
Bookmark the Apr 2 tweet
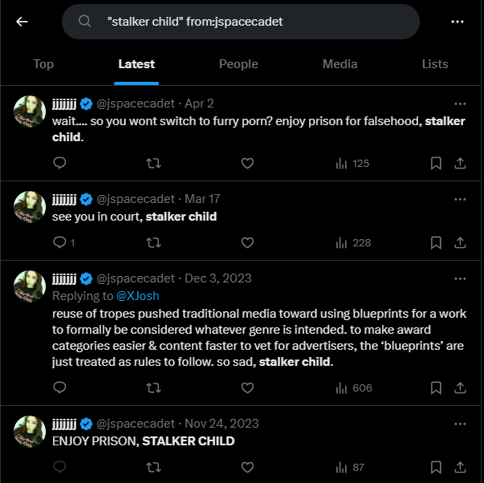[436, 163]
